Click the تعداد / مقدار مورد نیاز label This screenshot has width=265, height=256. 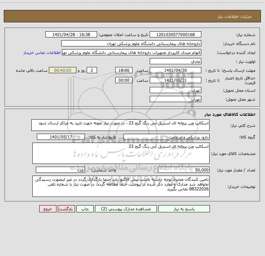click(236, 170)
